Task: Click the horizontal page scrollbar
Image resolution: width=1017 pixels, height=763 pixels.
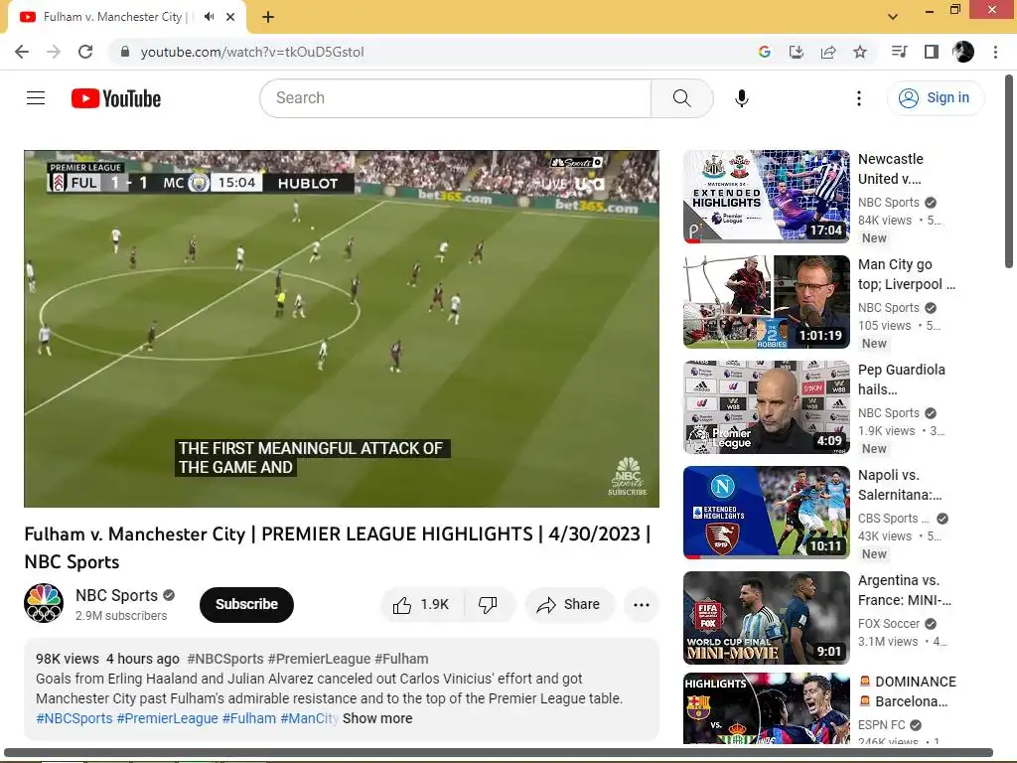Action: [499, 753]
